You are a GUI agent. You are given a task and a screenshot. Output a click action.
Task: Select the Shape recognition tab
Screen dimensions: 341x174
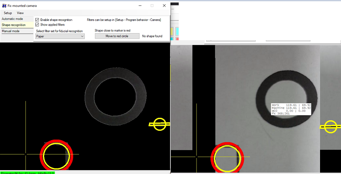14,25
